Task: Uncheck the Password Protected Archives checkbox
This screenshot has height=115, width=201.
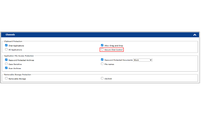Action: click(6, 60)
